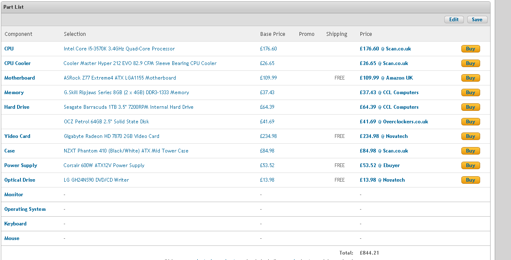Click the Base Price column header
511x260 pixels.
pos(273,34)
